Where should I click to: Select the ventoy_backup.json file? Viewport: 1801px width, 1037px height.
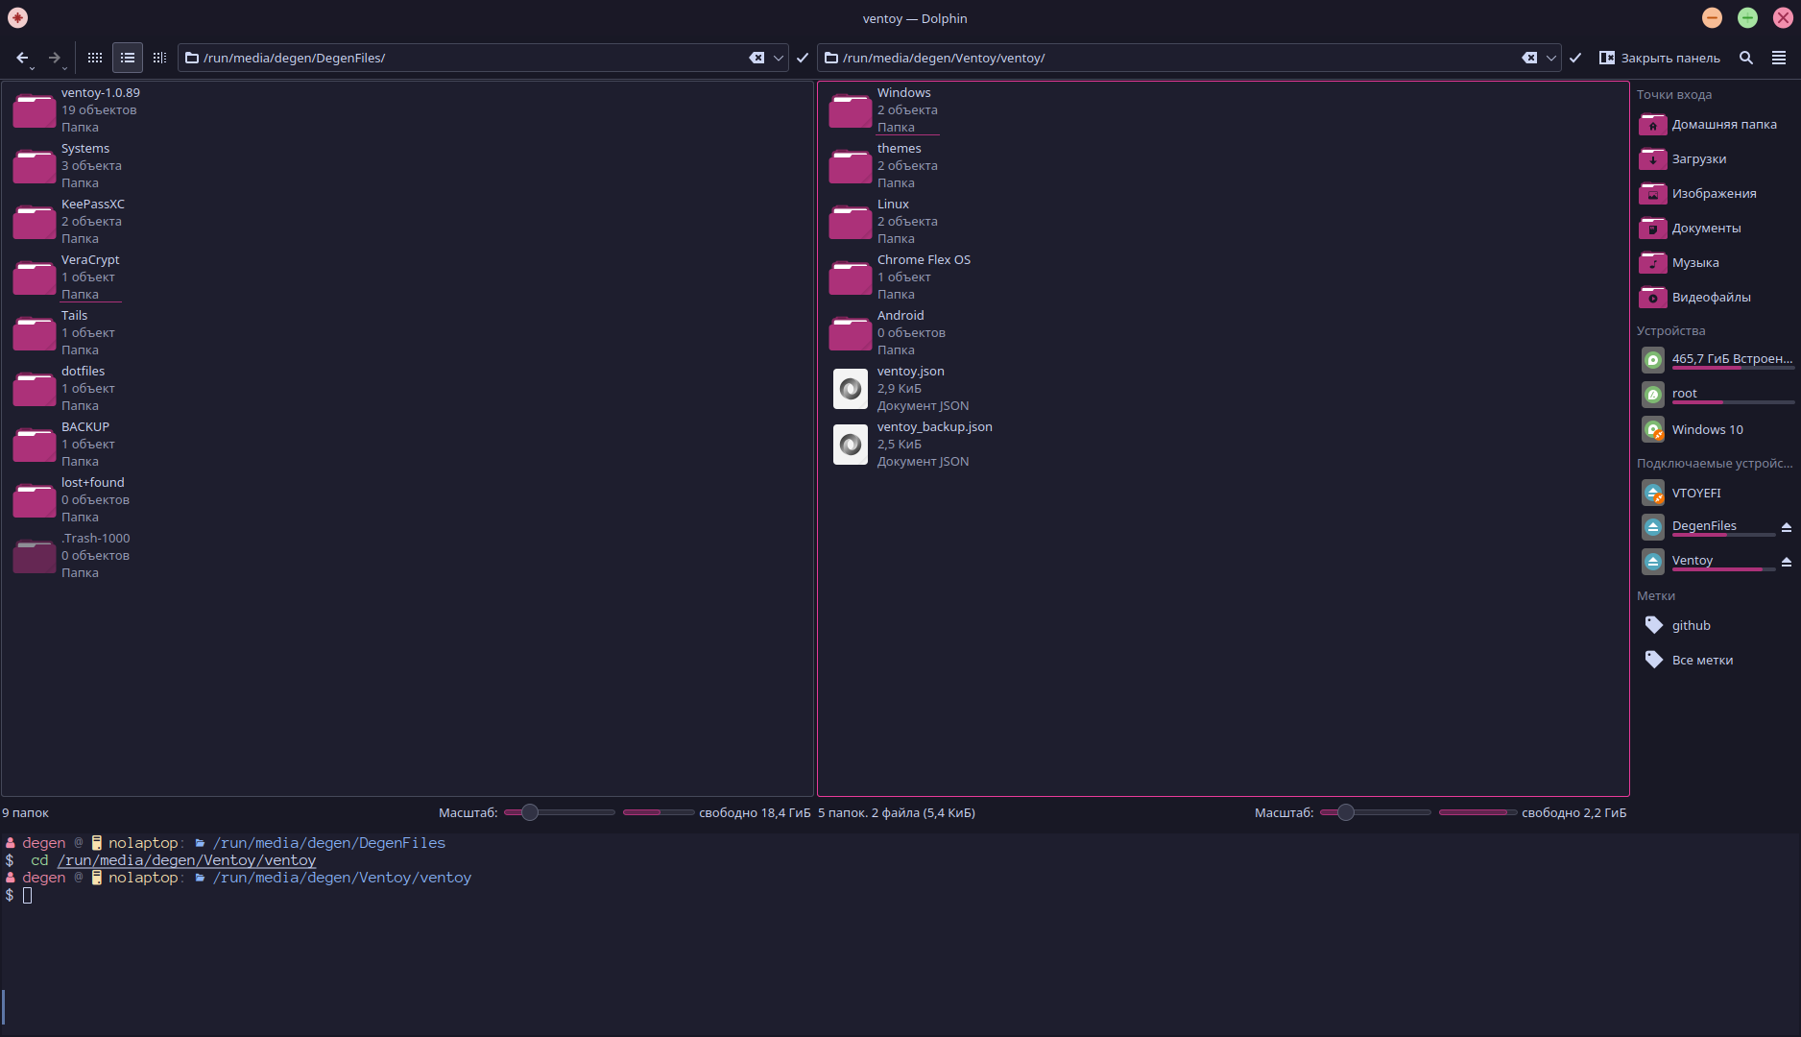911,444
